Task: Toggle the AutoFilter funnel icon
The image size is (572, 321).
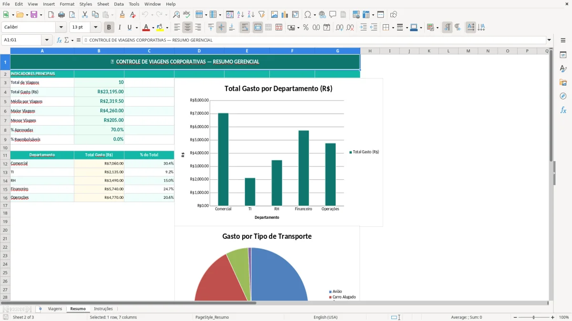Action: click(261, 15)
